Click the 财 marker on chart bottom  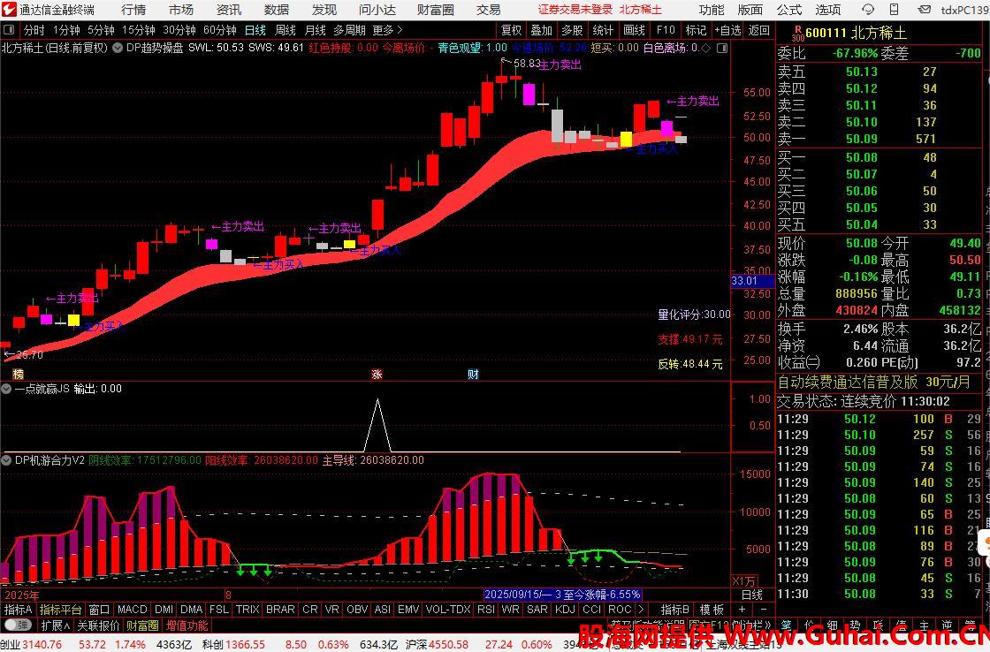(473, 375)
